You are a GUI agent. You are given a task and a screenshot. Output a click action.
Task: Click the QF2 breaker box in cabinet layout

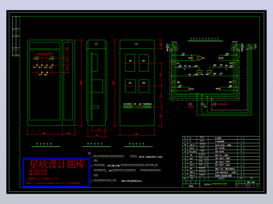tap(144, 63)
